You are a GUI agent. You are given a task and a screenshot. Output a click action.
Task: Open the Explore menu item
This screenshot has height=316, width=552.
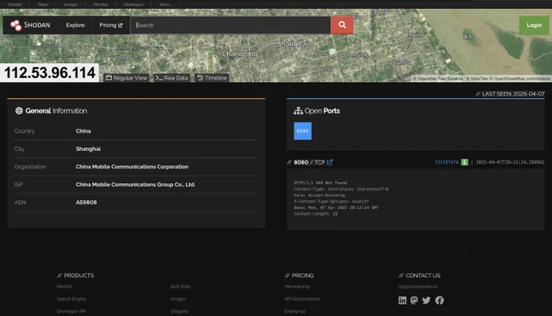(x=75, y=25)
